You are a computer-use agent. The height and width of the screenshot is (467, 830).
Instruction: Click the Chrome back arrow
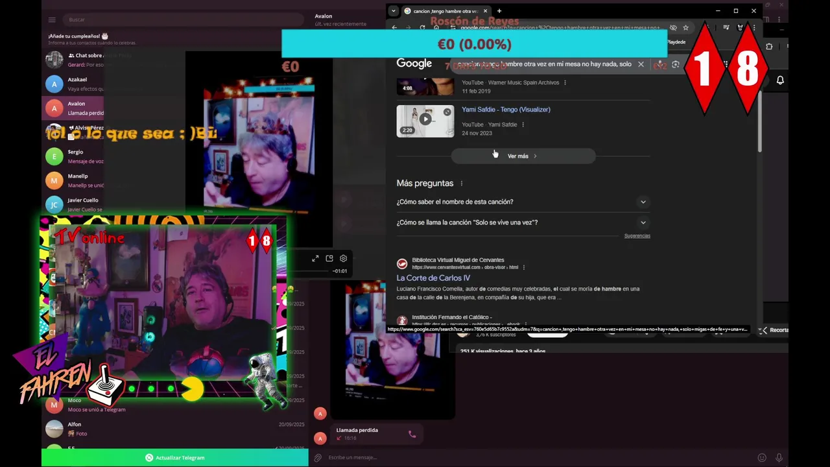[394, 27]
